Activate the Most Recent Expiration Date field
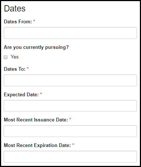 (70, 157)
